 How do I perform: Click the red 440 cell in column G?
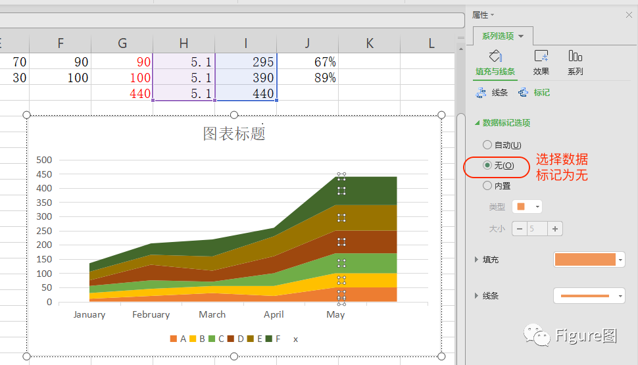point(122,93)
